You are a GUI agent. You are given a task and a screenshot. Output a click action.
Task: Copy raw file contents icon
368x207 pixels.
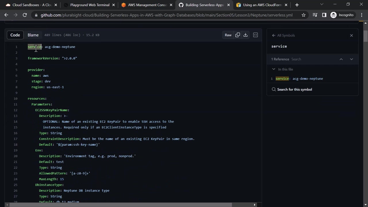[x=237, y=35]
